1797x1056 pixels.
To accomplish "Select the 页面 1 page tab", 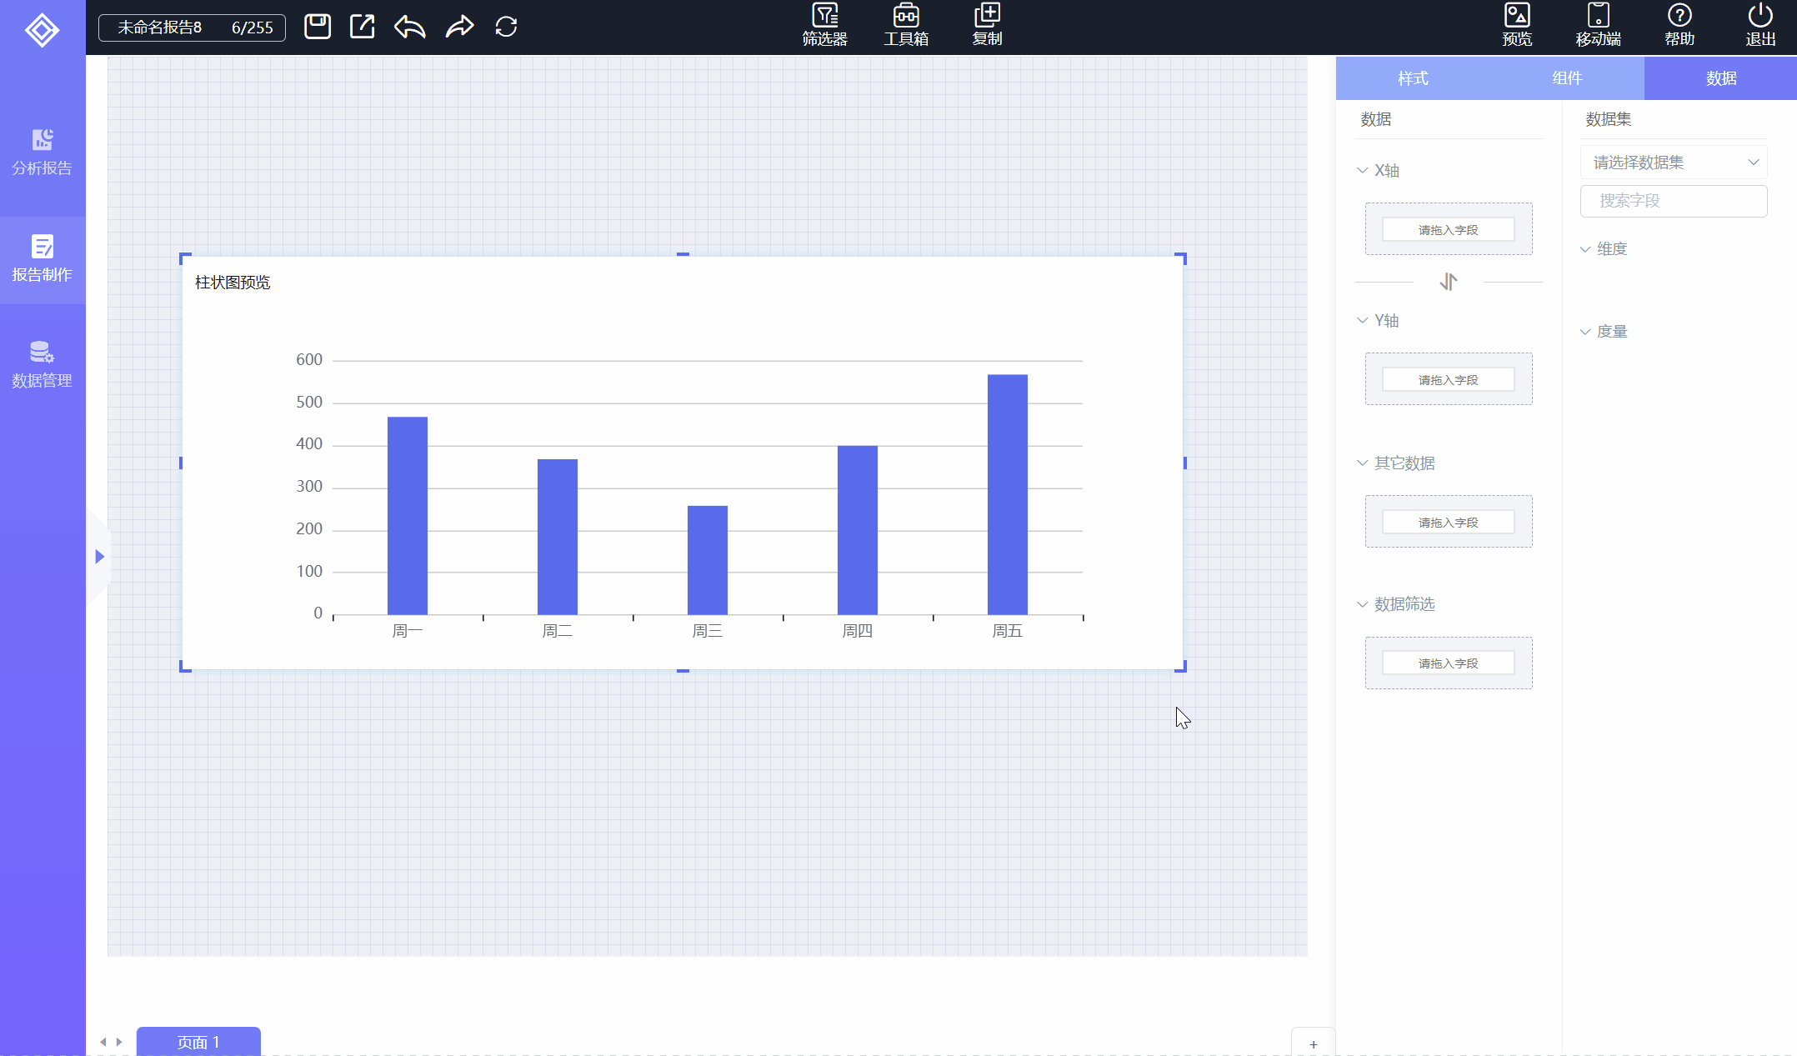I will coord(198,1042).
